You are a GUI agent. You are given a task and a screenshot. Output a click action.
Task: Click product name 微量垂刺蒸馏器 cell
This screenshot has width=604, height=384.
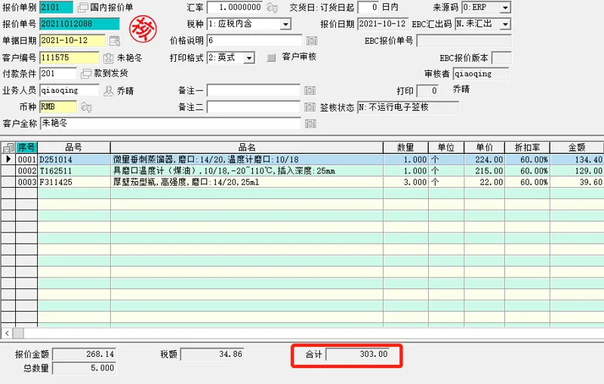pyautogui.click(x=247, y=159)
